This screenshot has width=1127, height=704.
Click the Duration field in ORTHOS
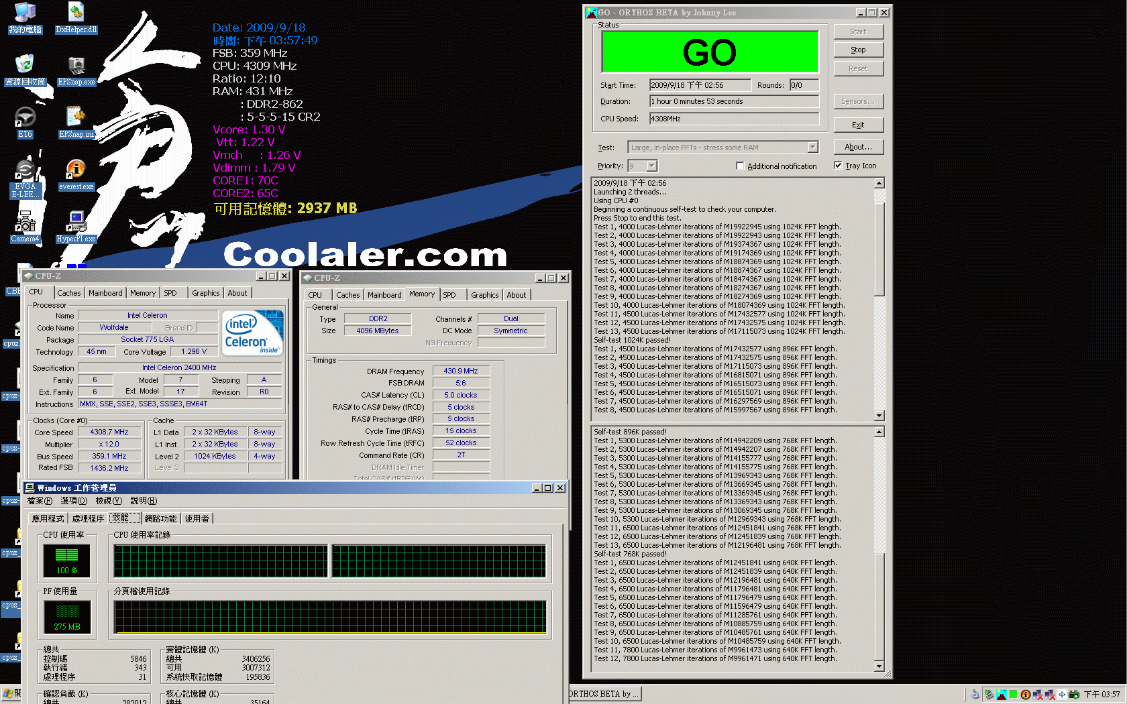[x=734, y=101]
